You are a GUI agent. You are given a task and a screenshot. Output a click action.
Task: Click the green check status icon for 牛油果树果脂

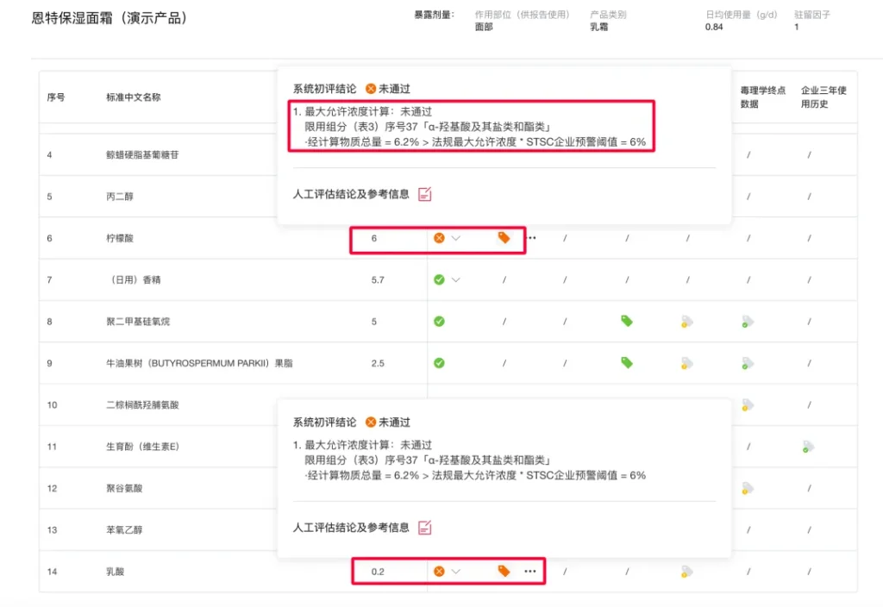click(x=439, y=363)
